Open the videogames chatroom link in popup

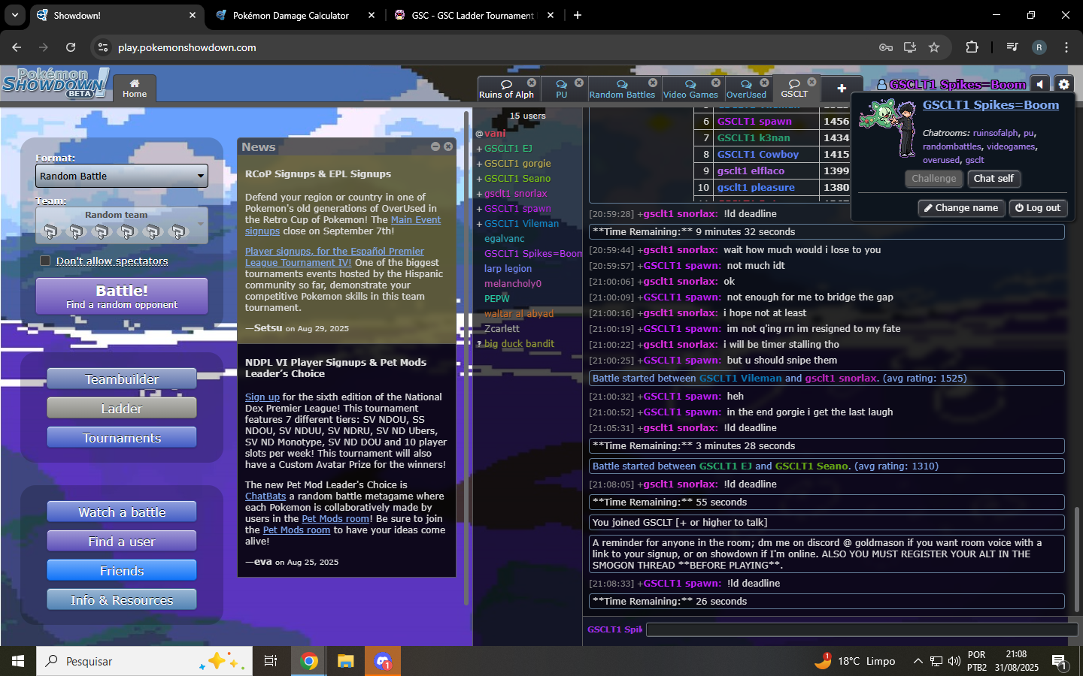point(1010,146)
